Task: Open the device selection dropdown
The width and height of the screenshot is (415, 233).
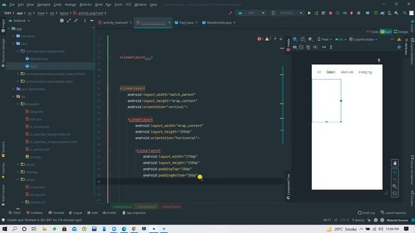Action: point(287,13)
